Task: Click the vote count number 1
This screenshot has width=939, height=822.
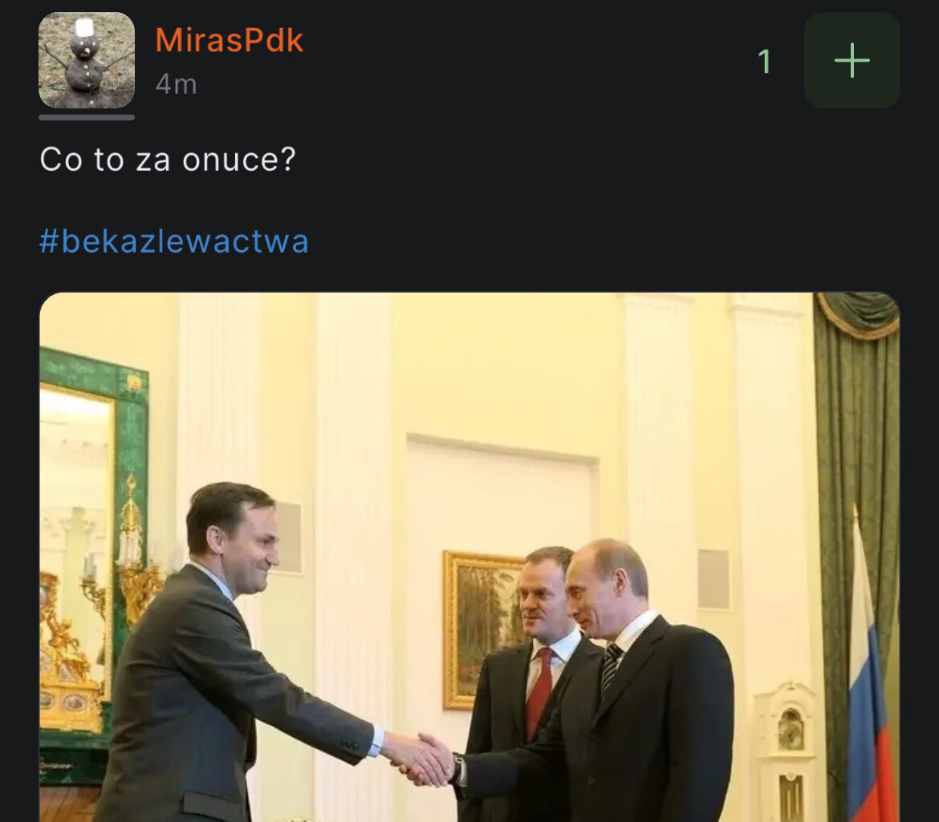Action: coord(764,61)
